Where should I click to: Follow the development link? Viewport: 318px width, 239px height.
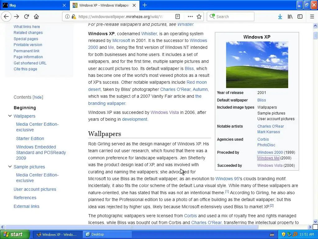point(135,119)
